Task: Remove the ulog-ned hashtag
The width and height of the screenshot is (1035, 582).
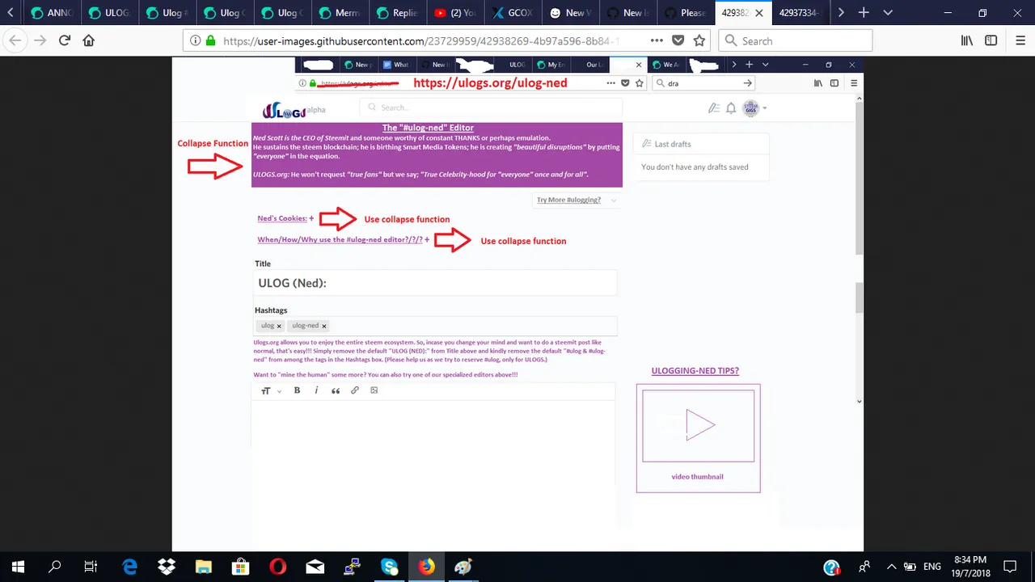Action: coord(324,326)
